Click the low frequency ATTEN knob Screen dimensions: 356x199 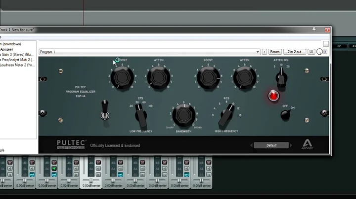(159, 77)
